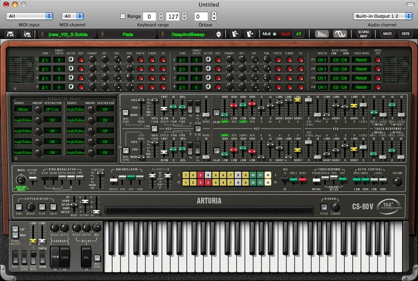The image size is (418, 281).
Task: Click the Export preset cards icon
Action: tap(250, 34)
